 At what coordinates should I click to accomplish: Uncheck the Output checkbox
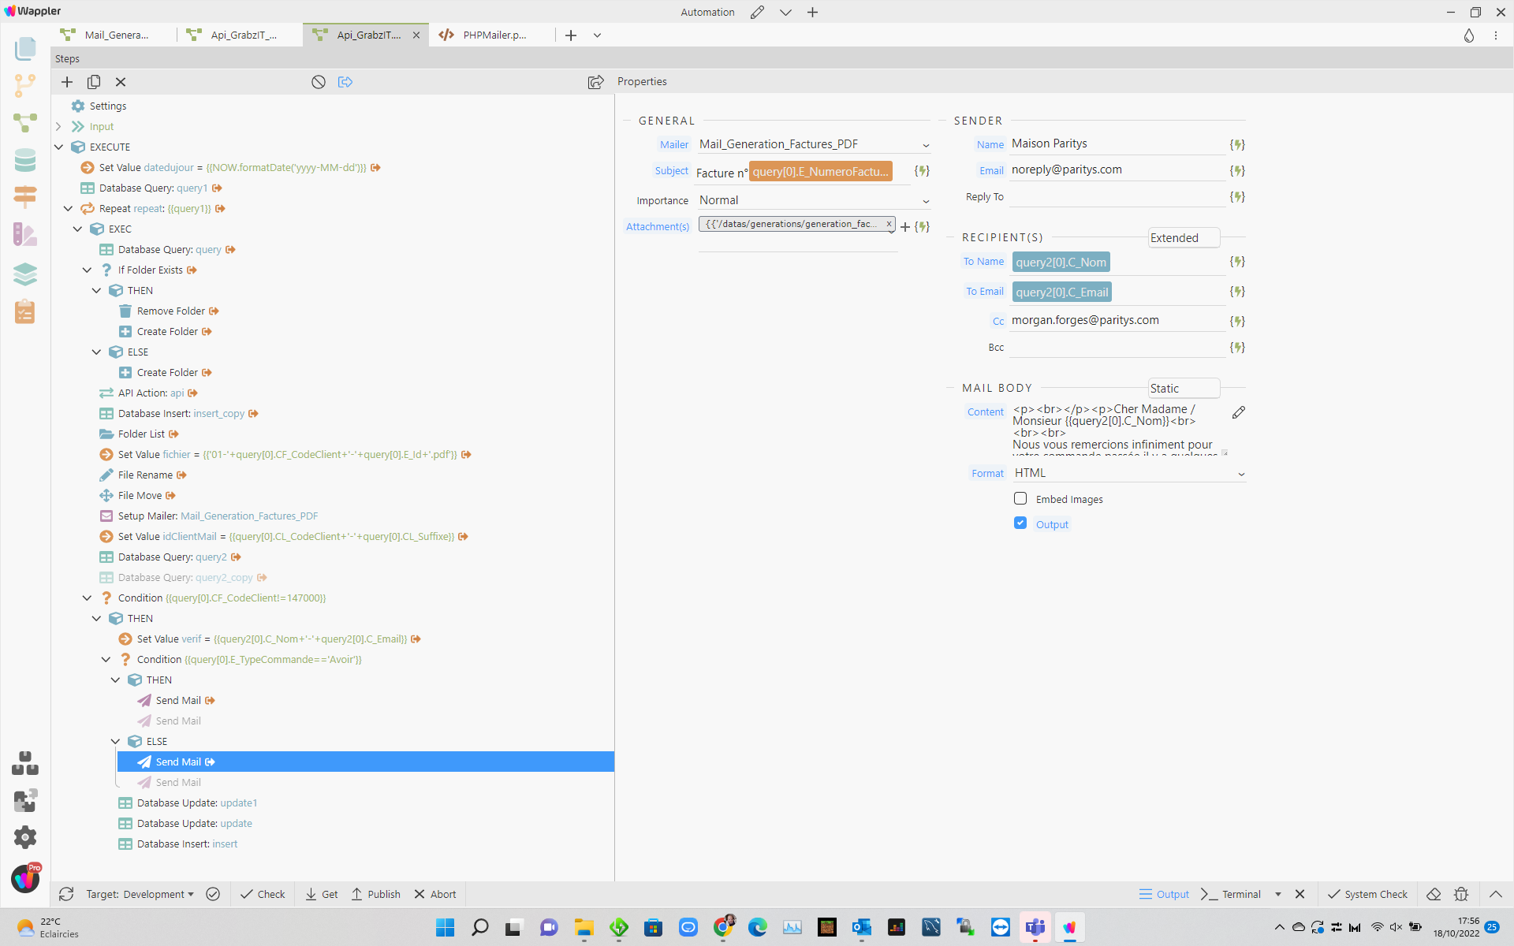(1020, 523)
